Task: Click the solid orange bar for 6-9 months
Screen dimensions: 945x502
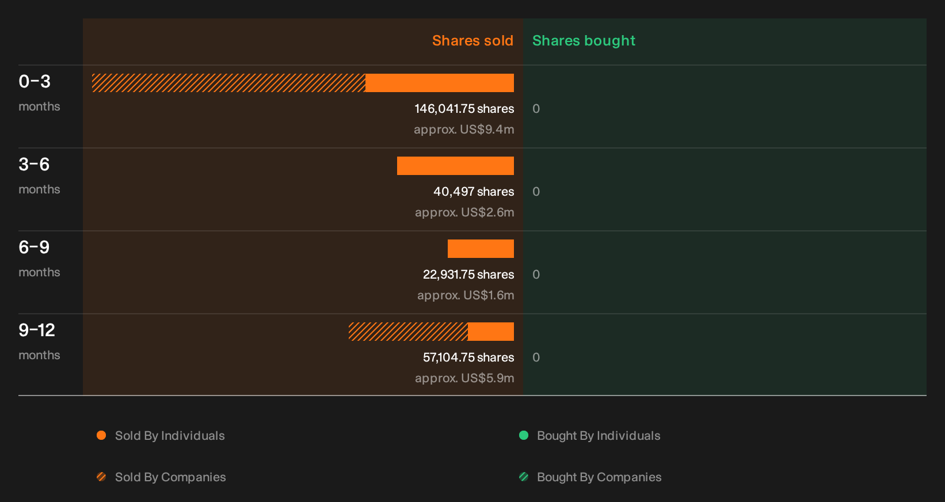Action: (x=481, y=249)
